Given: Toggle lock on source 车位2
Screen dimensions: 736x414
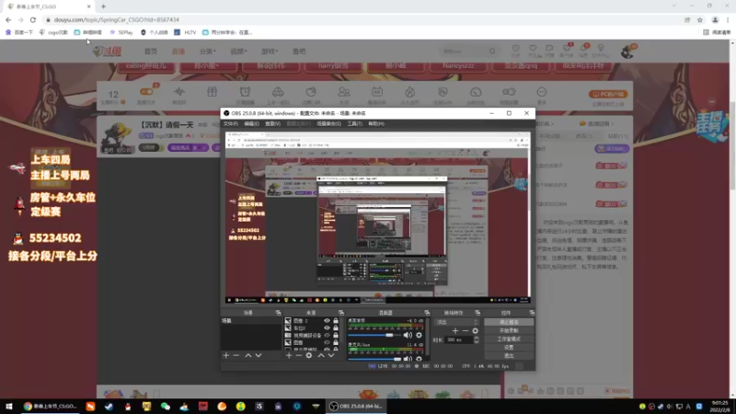Looking at the screenshot, I should pyautogui.click(x=336, y=328).
